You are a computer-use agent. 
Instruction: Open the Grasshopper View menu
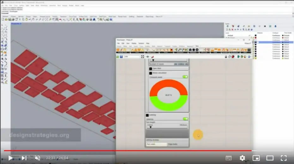128,43
